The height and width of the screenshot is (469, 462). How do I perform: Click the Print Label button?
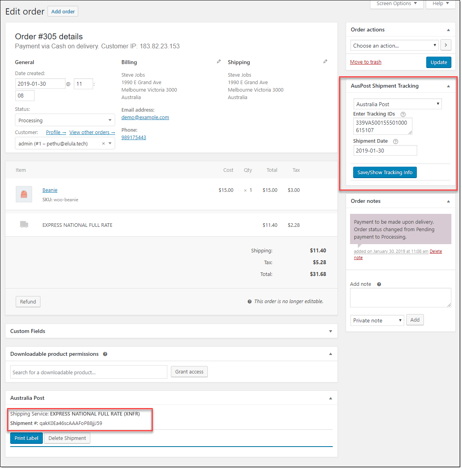point(26,438)
